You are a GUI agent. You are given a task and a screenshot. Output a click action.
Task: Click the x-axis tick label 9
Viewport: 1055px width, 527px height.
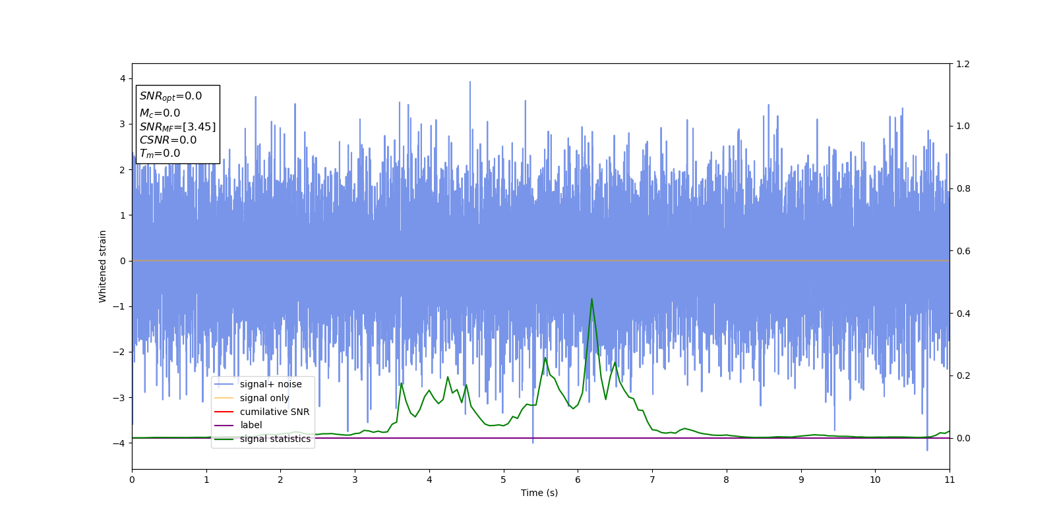point(801,480)
